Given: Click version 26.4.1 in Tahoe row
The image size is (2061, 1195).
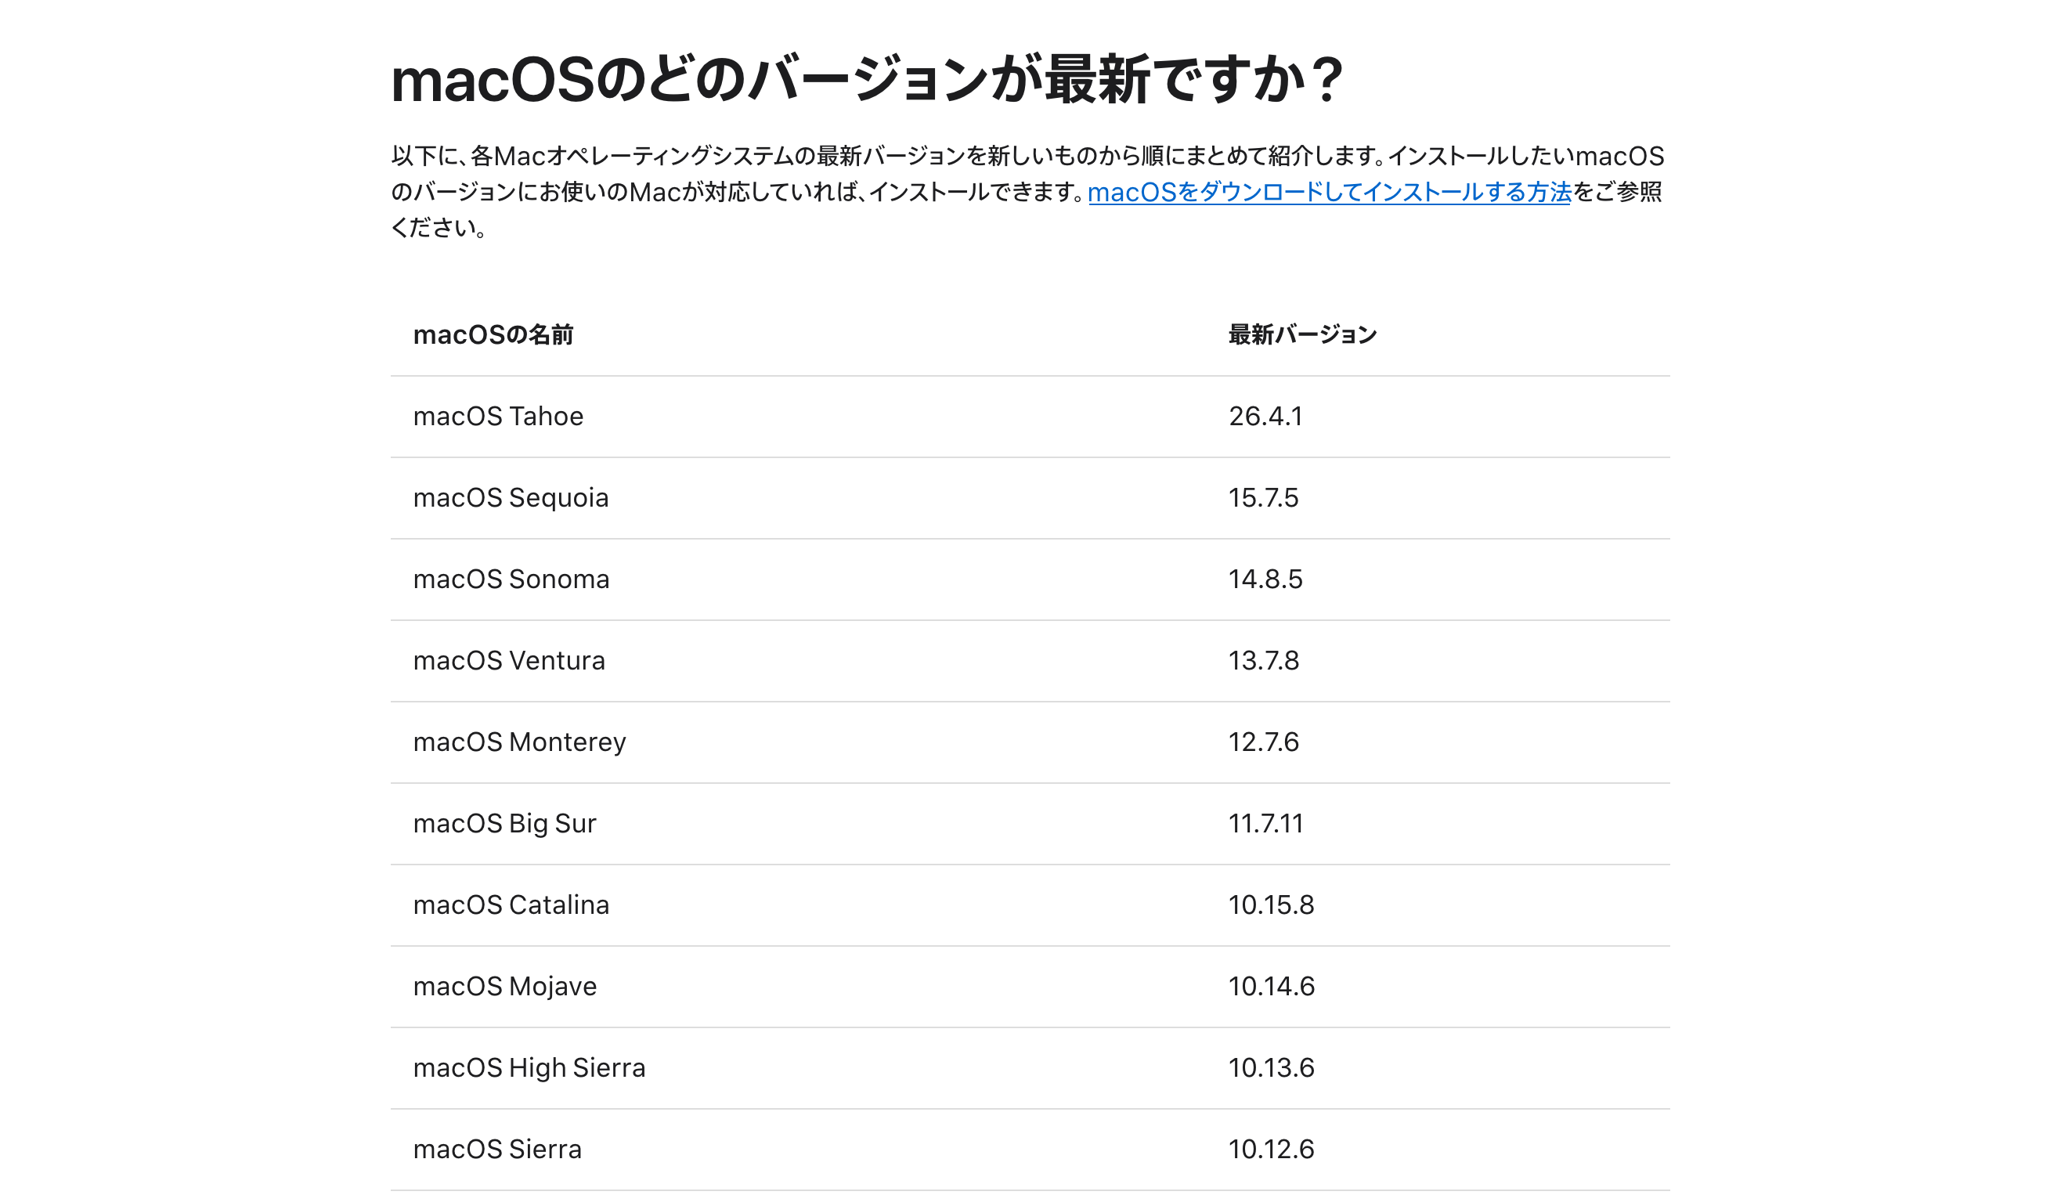Looking at the screenshot, I should click(x=1265, y=417).
